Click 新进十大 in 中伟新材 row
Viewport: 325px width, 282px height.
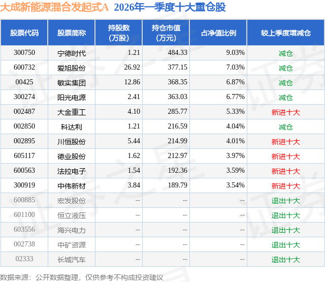(286, 186)
